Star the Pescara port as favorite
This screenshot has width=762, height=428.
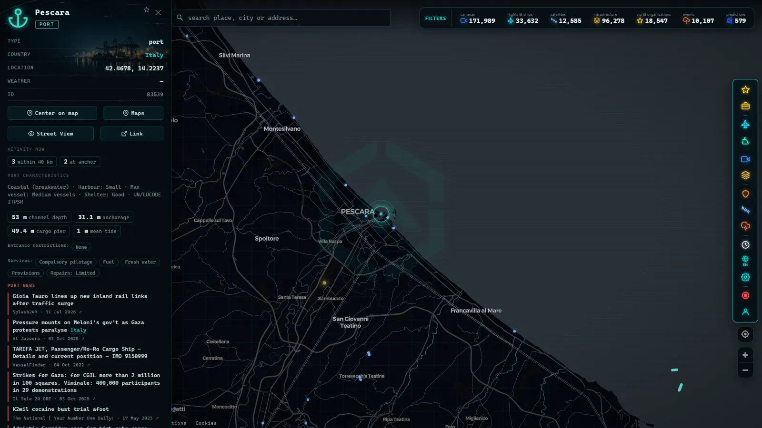pyautogui.click(x=147, y=10)
